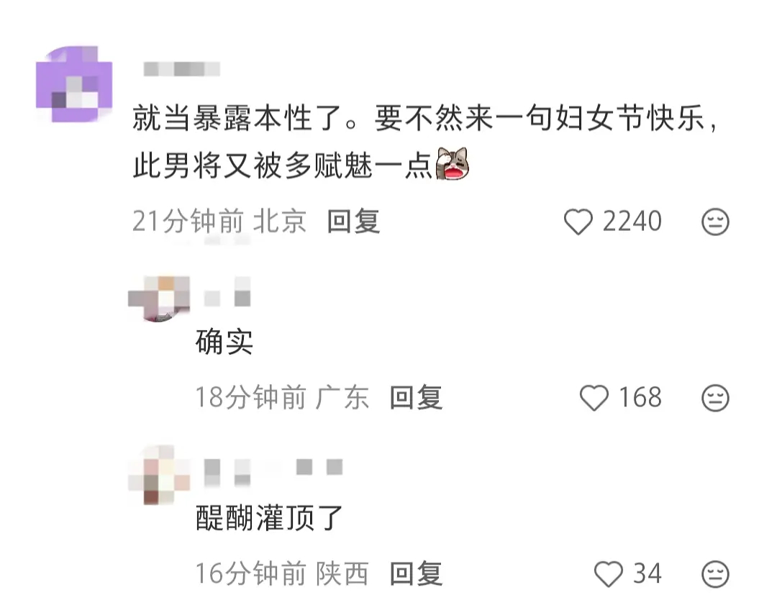Screen dimensions: 777x613
Task: Open the username above 确实 reply
Action: [227, 292]
